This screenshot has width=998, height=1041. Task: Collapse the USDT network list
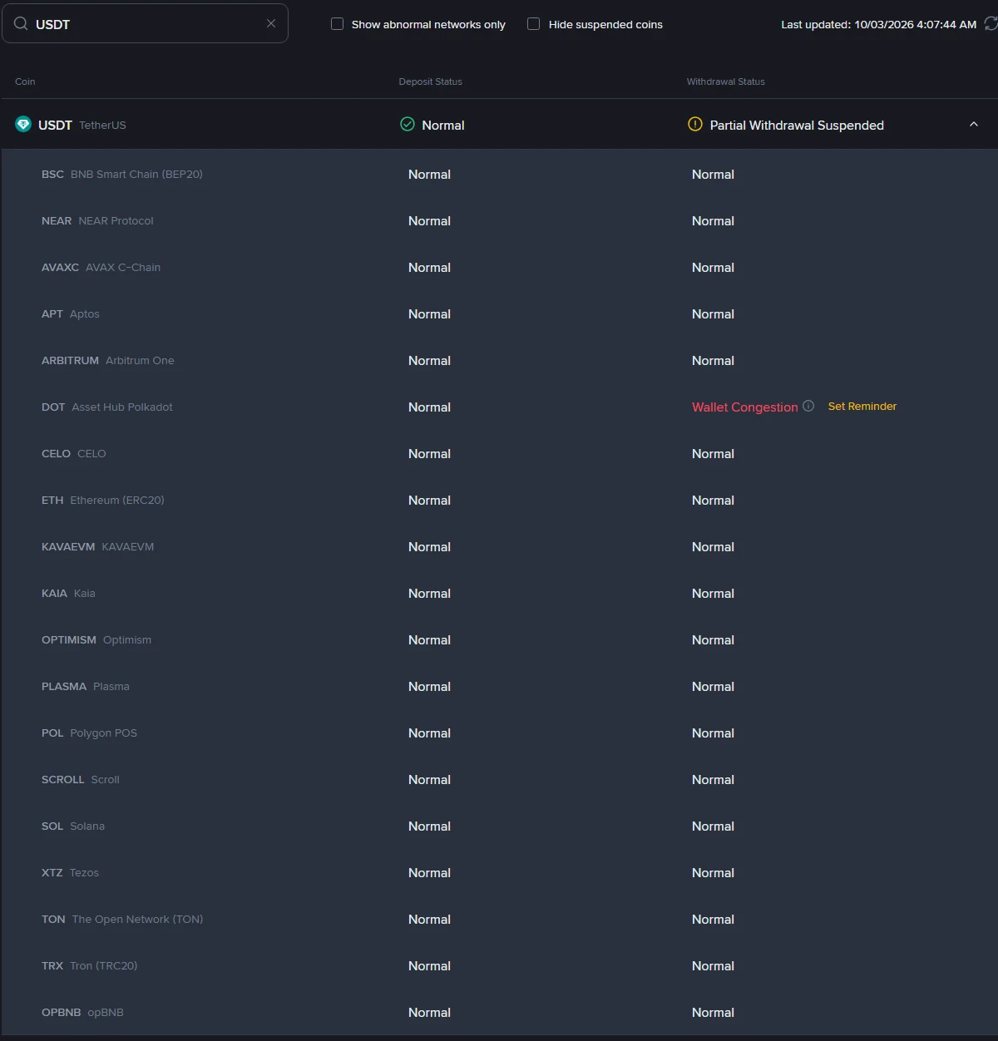pyautogui.click(x=974, y=125)
